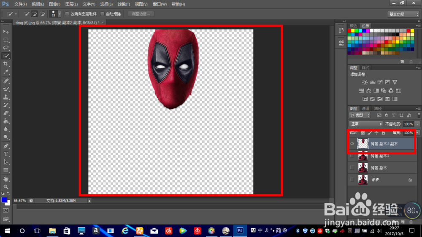Image resolution: width=422 pixels, height=237 pixels.
Task: Select the Rectangular Marquee tool
Action: [x=6, y=40]
